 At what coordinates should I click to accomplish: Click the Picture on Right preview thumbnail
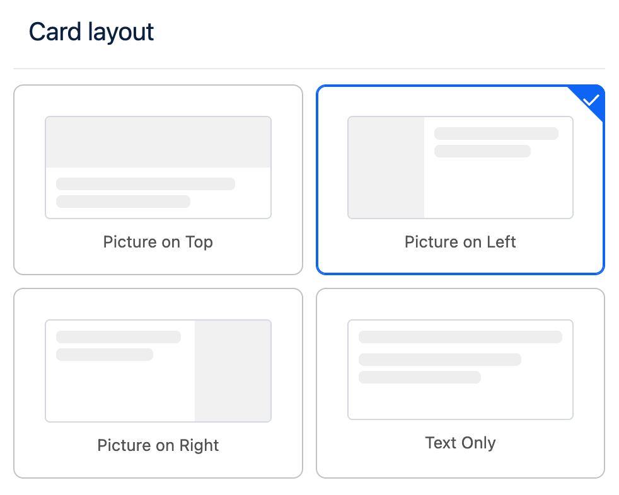point(158,370)
